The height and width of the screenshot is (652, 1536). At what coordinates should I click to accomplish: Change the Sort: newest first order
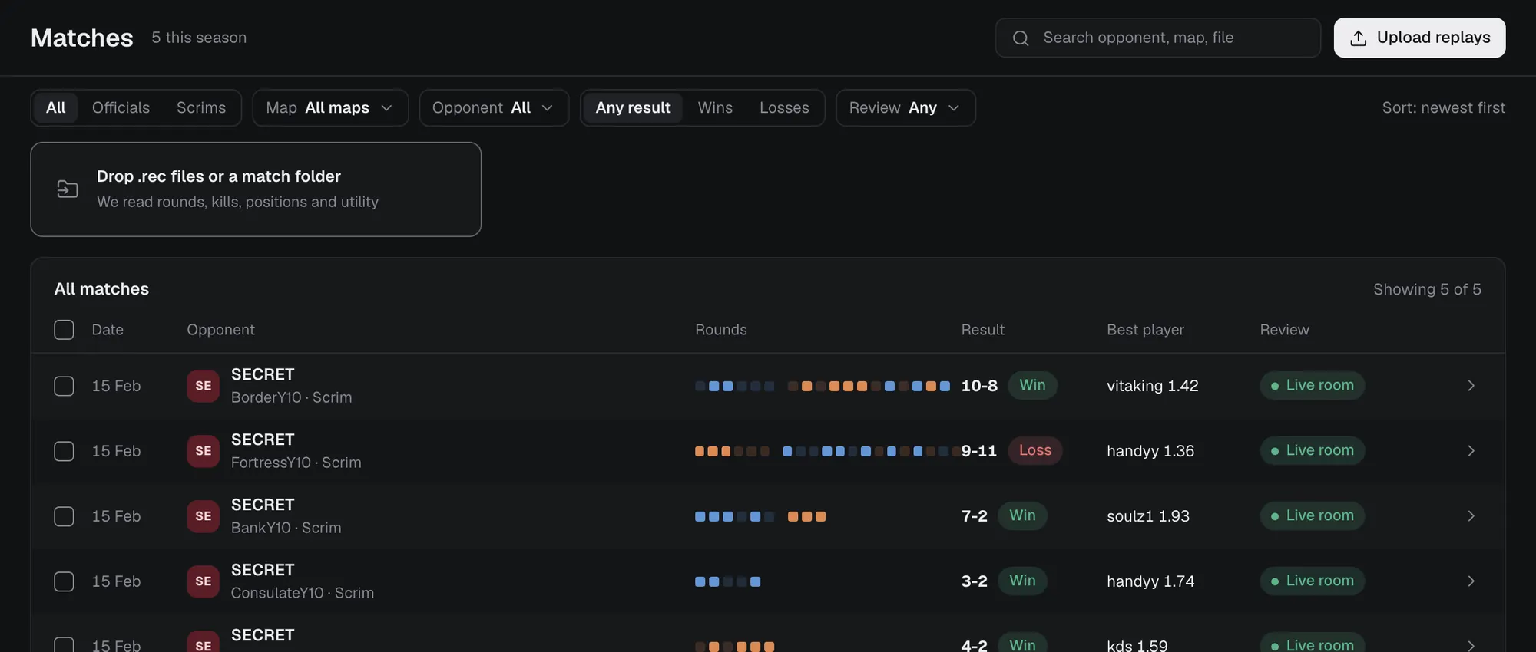pyautogui.click(x=1443, y=108)
